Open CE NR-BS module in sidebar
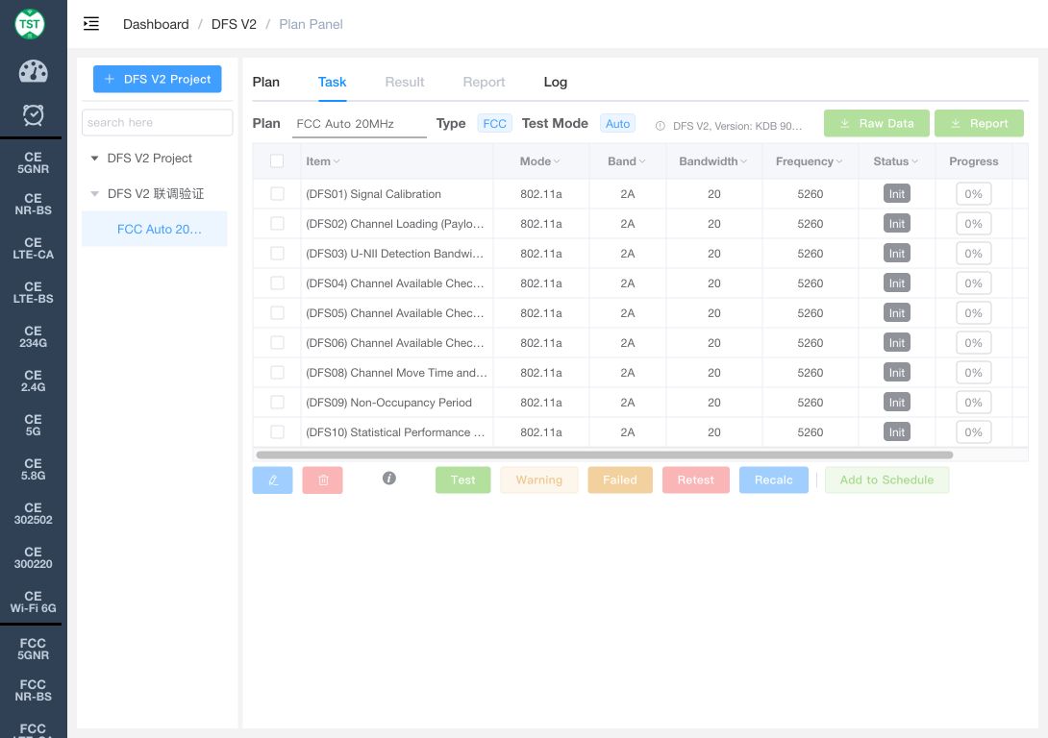Viewport: 1048px width, 738px height. (33, 205)
